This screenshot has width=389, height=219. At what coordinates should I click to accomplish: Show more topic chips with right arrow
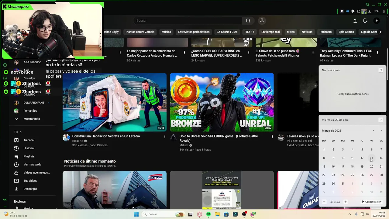[380, 32]
